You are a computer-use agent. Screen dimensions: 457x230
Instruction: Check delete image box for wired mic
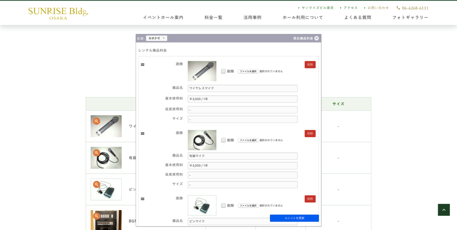coord(223,140)
